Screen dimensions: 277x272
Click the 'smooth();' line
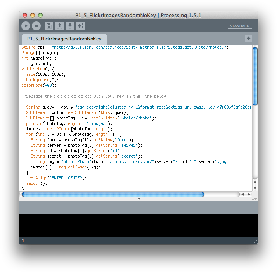tap(36, 184)
